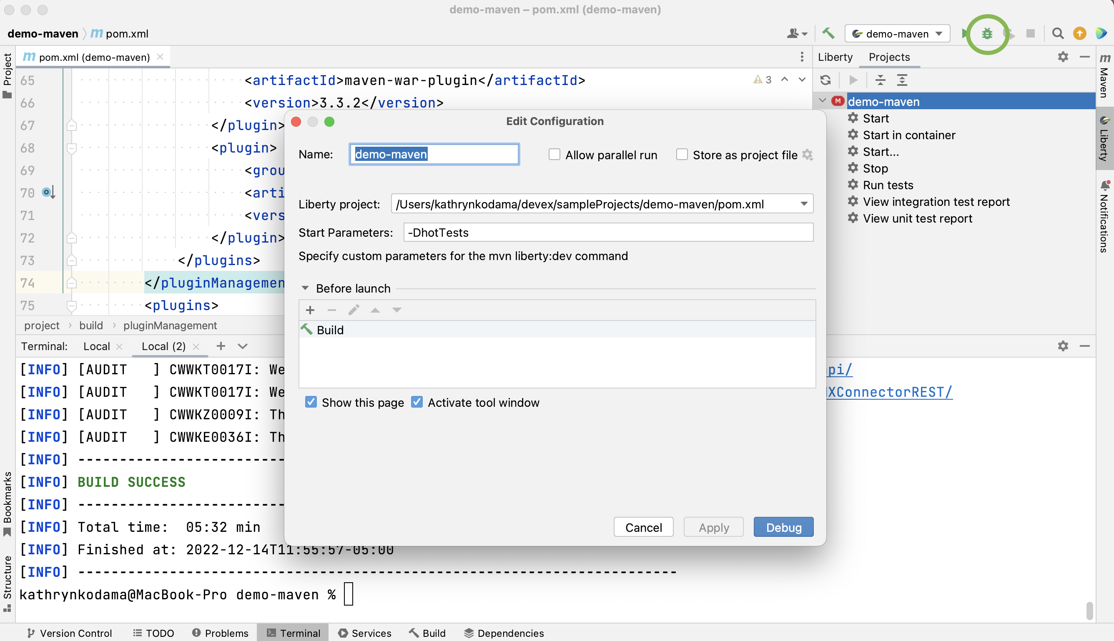Image resolution: width=1114 pixels, height=641 pixels.
Task: Enable Show this page checkbox
Action: click(x=311, y=402)
